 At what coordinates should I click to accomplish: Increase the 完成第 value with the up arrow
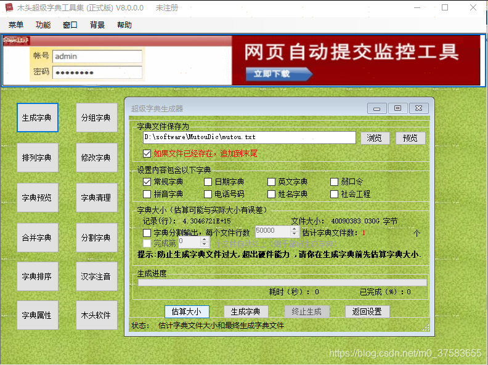coord(204,239)
